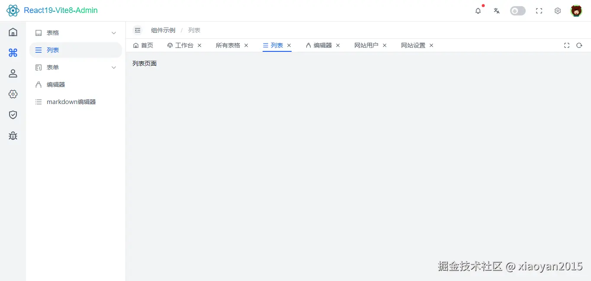Click the 表格 chevron arrow
The image size is (591, 281).
click(114, 33)
